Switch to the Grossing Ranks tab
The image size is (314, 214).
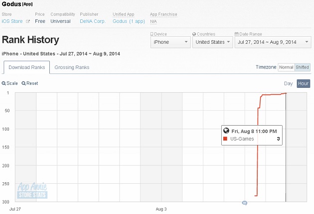pos(72,68)
